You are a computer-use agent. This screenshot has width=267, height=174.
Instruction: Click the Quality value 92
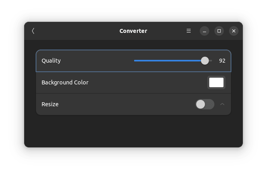222,61
